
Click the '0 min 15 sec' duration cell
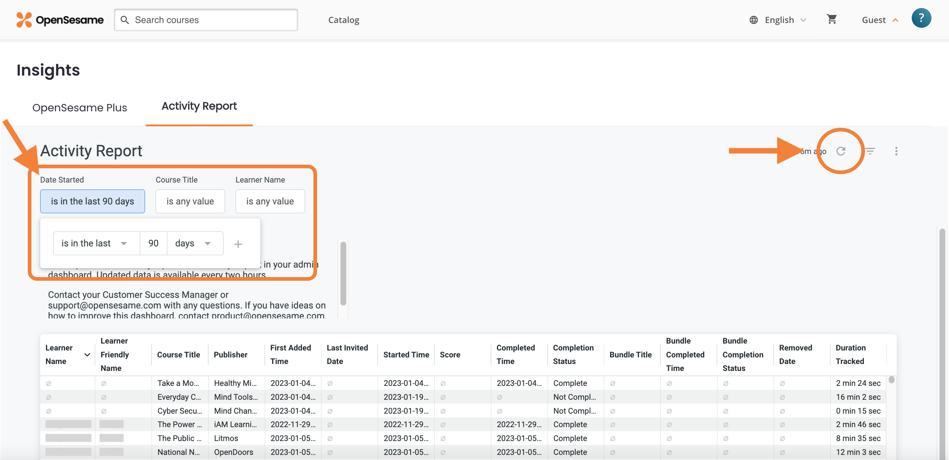tap(858, 411)
